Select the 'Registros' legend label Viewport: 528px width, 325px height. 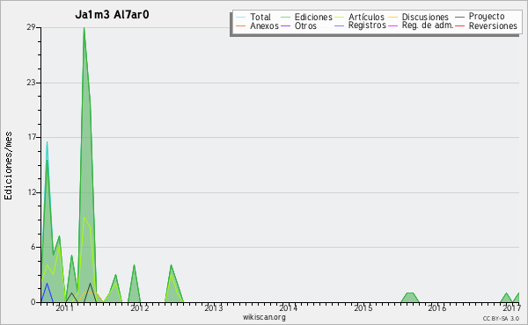[x=367, y=25]
